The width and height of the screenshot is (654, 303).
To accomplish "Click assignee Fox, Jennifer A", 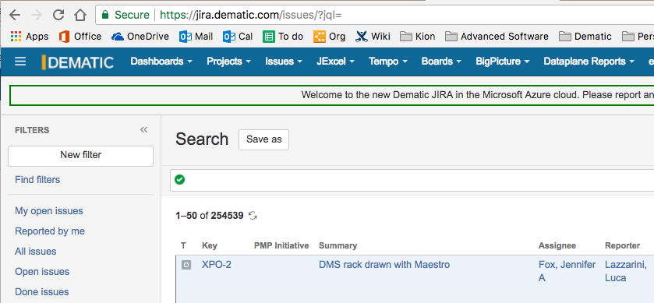I will pyautogui.click(x=567, y=271).
